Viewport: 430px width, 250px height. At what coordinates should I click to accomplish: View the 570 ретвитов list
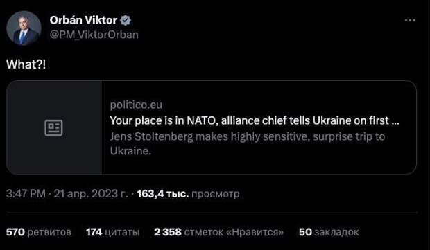coord(39,232)
